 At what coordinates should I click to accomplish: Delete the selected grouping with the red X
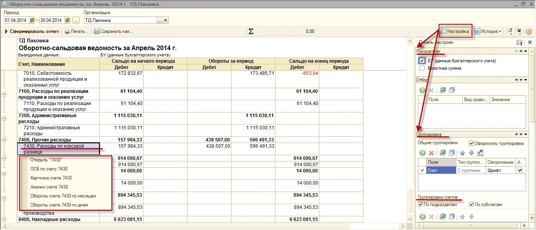pyautogui.click(x=432, y=153)
